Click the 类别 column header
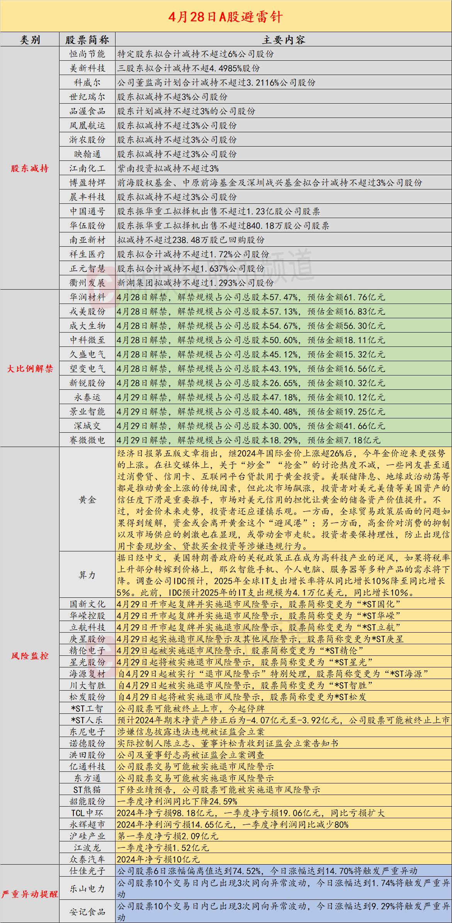This screenshot has width=452, height=923. (30, 40)
